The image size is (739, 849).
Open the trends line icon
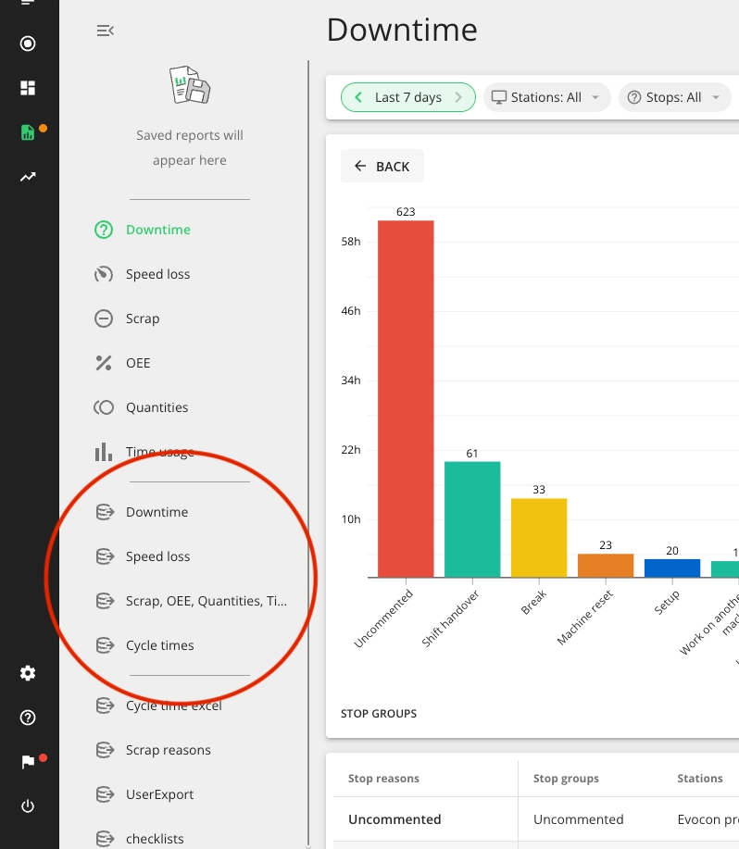[x=28, y=177]
